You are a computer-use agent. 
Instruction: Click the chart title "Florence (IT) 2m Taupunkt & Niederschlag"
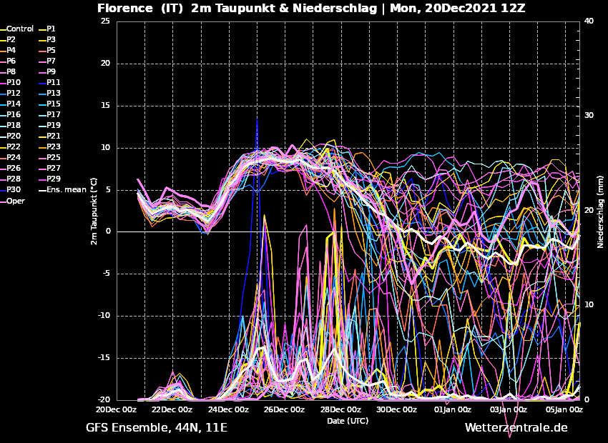[237, 8]
